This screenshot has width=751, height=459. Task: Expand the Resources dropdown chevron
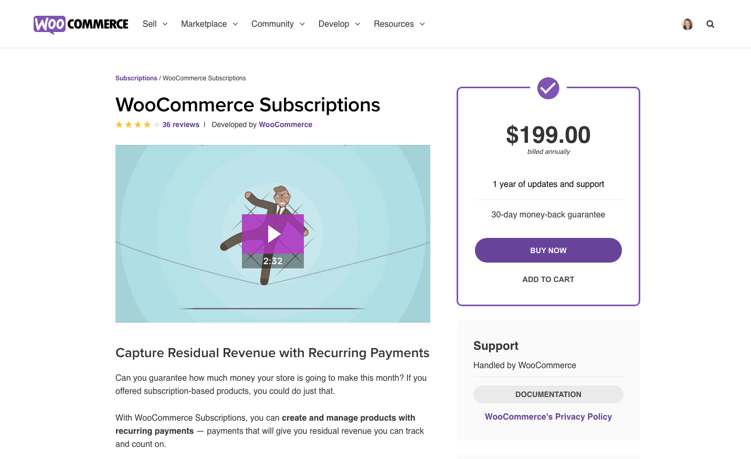[422, 24]
